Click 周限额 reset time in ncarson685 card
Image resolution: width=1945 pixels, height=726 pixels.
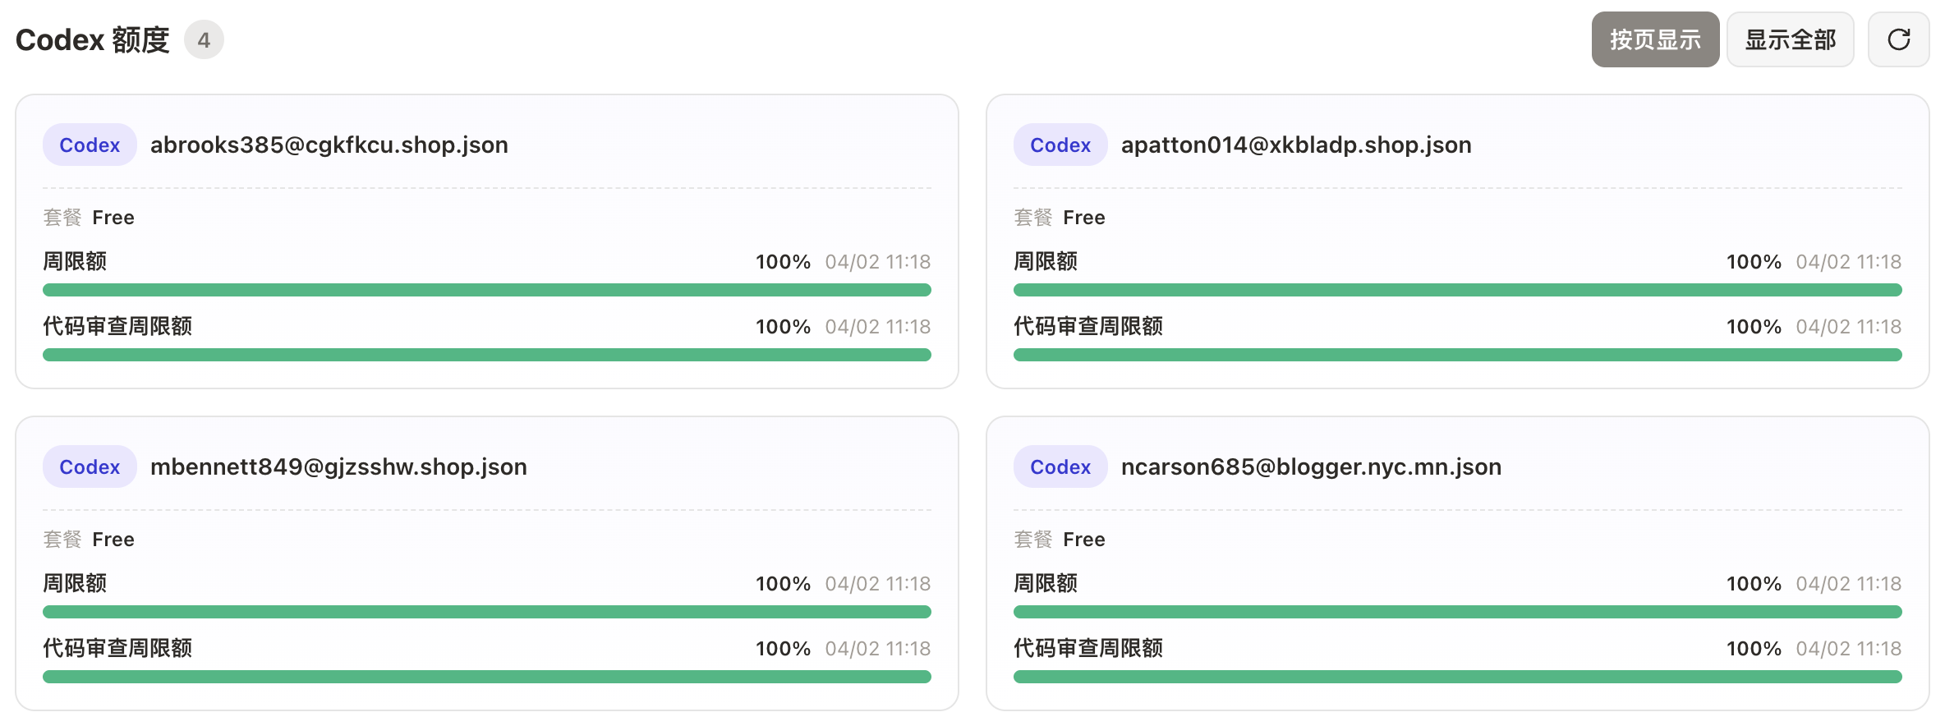click(x=1849, y=584)
